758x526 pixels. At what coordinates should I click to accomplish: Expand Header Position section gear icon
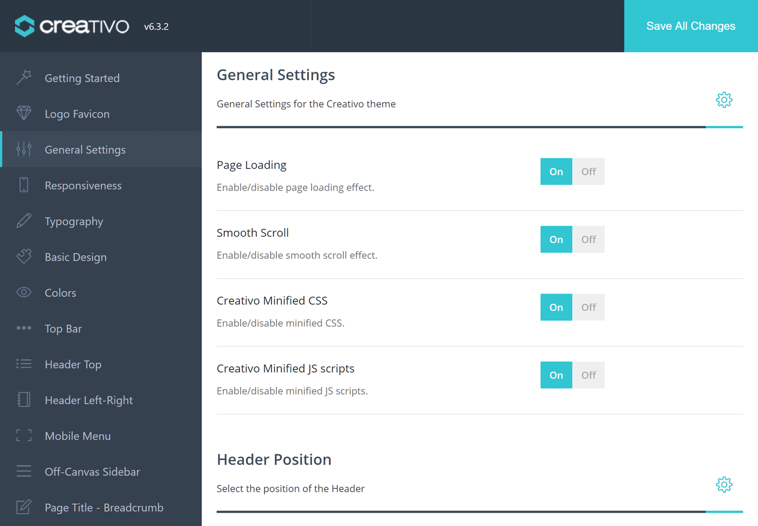coord(724,484)
